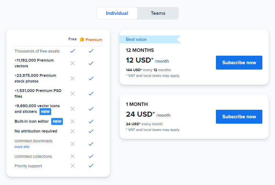Image resolution: width=275 pixels, height=185 pixels.
Task: Switch to the Teams tab
Action: tap(158, 13)
